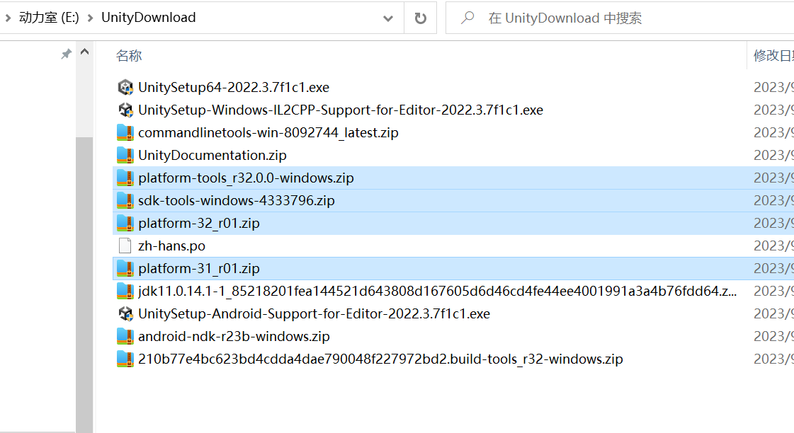Click the jdk11.0.14.1 zip archive icon
The image size is (794, 433).
click(x=125, y=291)
